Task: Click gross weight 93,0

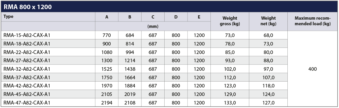Action: coord(230,61)
